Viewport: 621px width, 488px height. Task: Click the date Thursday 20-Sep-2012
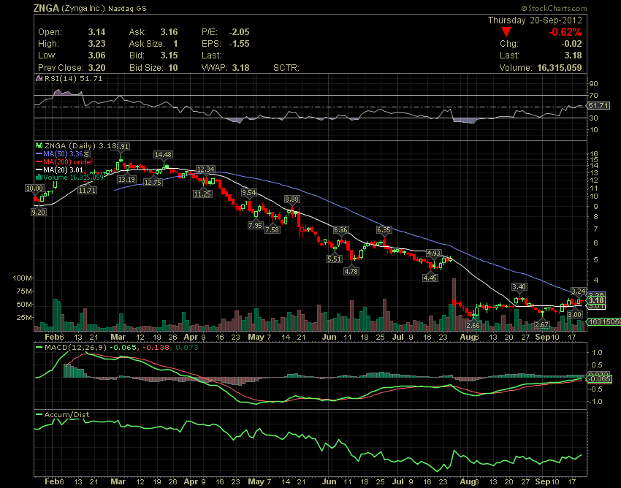point(535,20)
